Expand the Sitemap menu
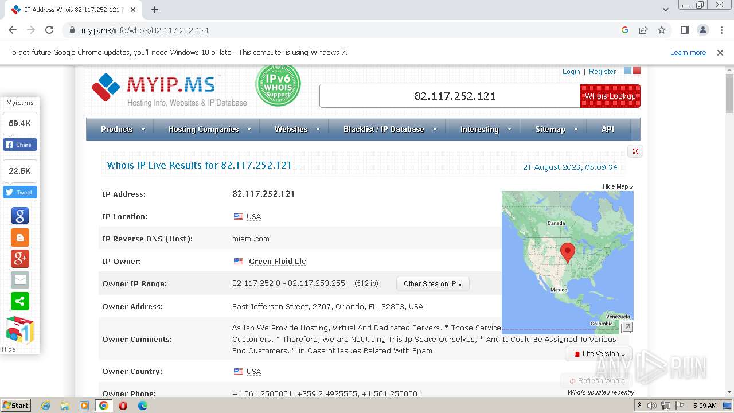734x413 pixels. point(556,129)
